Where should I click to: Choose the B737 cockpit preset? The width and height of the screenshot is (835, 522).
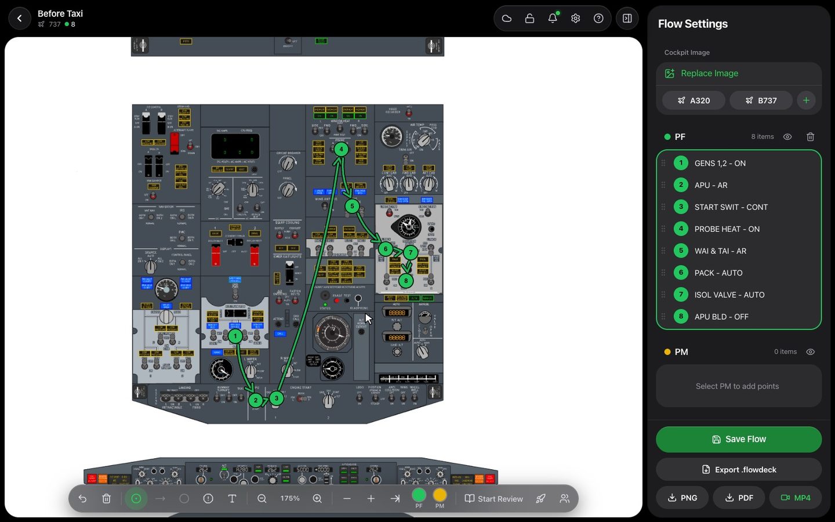(x=761, y=100)
